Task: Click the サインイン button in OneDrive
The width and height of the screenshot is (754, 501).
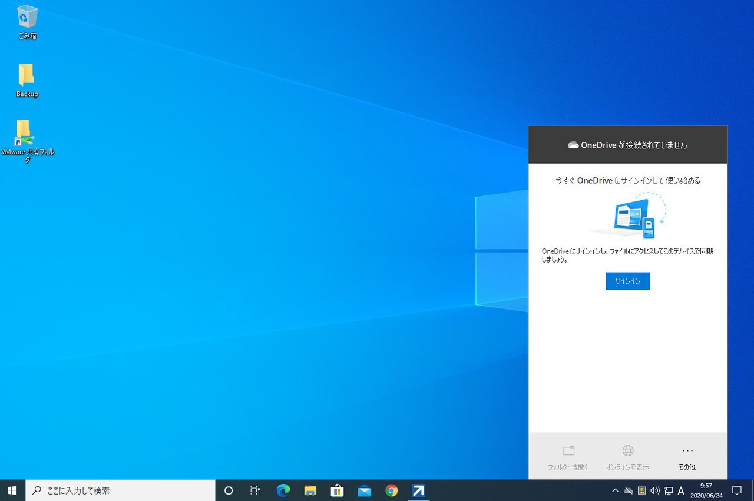Action: coord(627,281)
